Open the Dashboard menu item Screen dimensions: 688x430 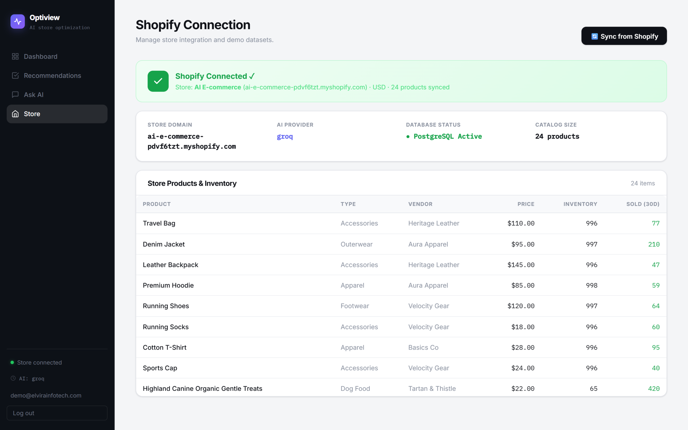click(x=57, y=56)
